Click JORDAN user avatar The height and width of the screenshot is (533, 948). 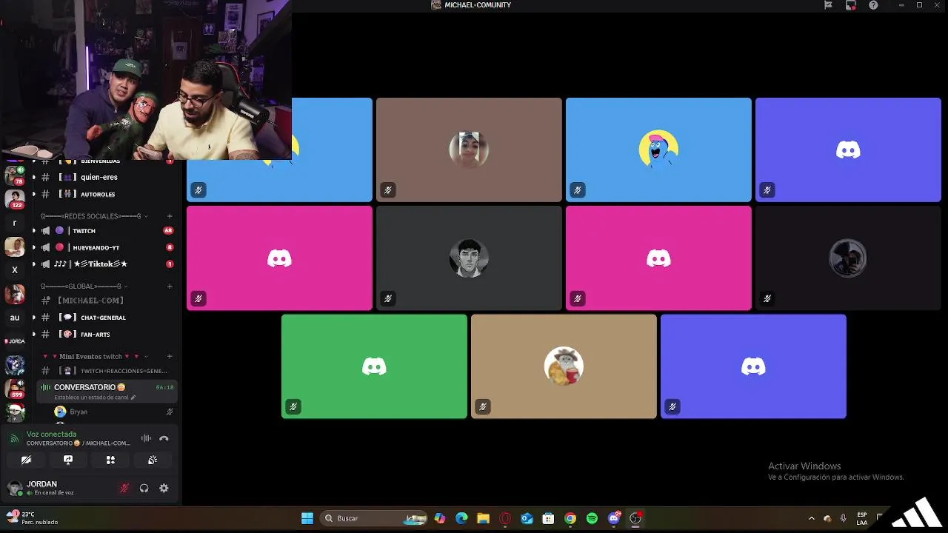14,488
